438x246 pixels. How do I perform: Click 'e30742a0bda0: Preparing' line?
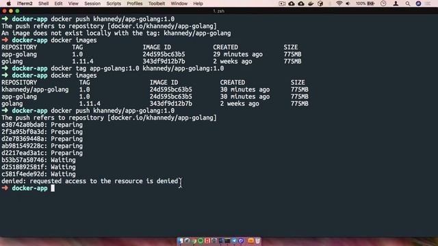click(x=42, y=124)
